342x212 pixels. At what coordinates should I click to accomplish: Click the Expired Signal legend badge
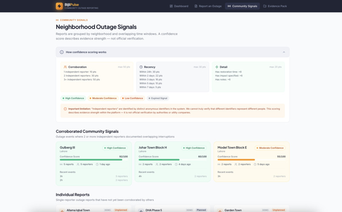click(158, 98)
